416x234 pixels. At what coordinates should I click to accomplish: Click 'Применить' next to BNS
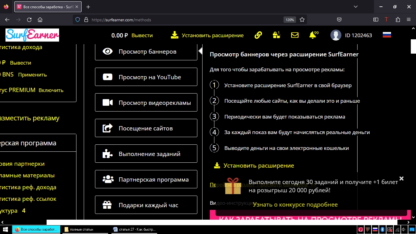point(32,75)
